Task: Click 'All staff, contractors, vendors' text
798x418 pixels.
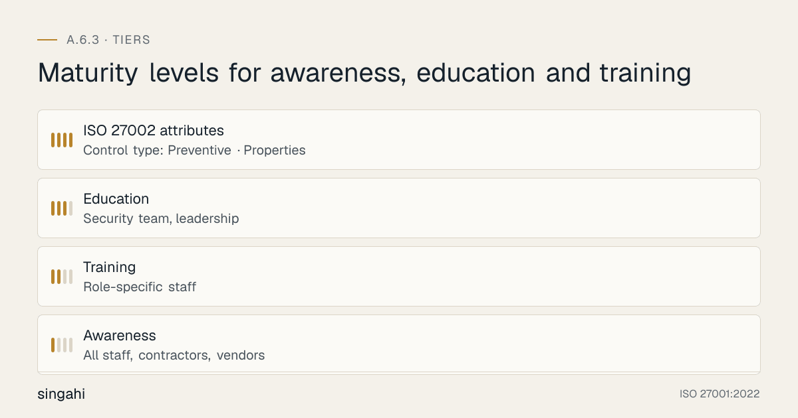Action: pos(174,356)
